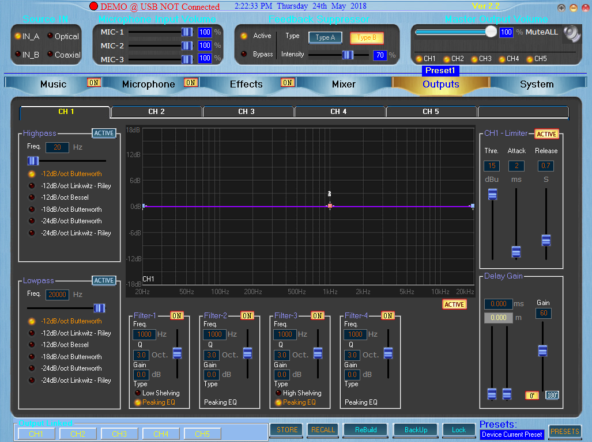Click Master Output Volume slider knob

(x=491, y=32)
